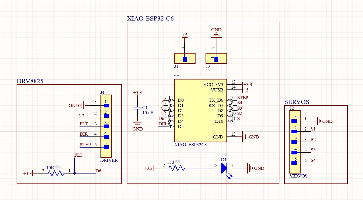The image size is (363, 200).
Task: Select the +5 power port above J1
Action: [x=185, y=36]
